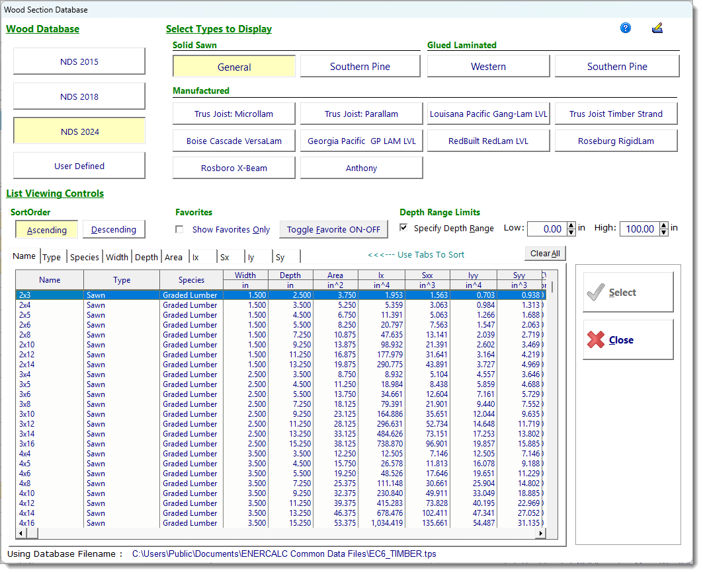Image resolution: width=703 pixels, height=574 pixels.
Task: Select the 2x3 row in the table
Action: pos(280,295)
